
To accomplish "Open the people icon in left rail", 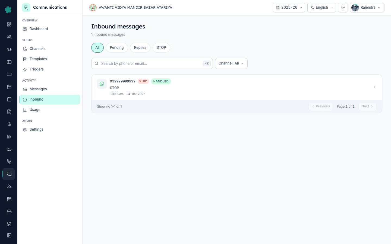I will click(x=9, y=37).
